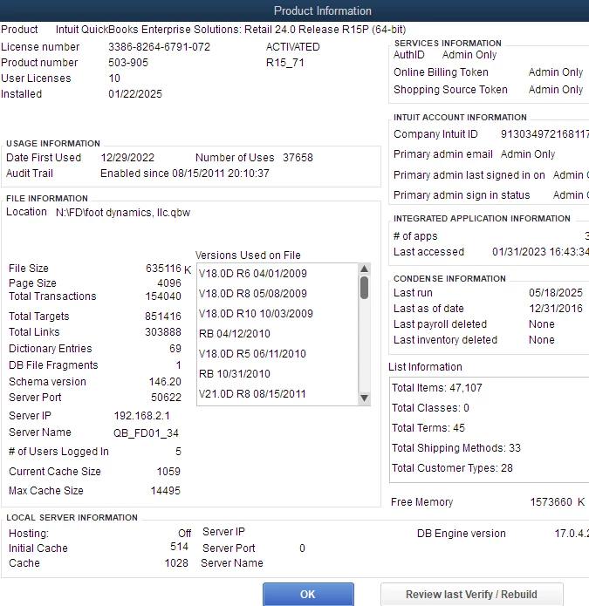Click Shopping Source Token Admin Only value
This screenshot has width=589, height=606.
[x=556, y=90]
